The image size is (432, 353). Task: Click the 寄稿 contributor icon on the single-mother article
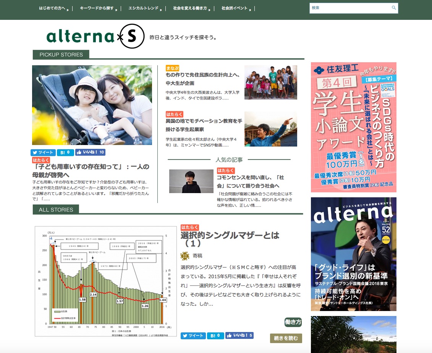click(x=184, y=256)
